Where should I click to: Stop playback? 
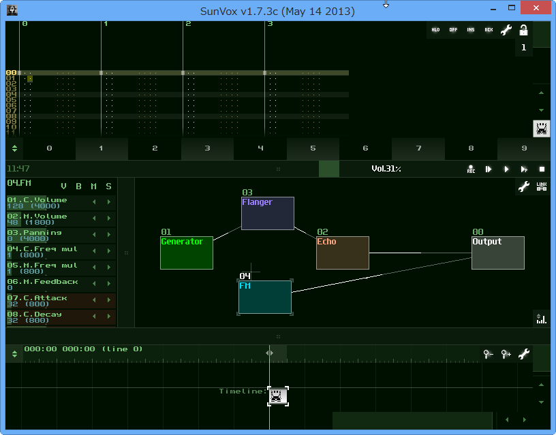click(x=542, y=170)
